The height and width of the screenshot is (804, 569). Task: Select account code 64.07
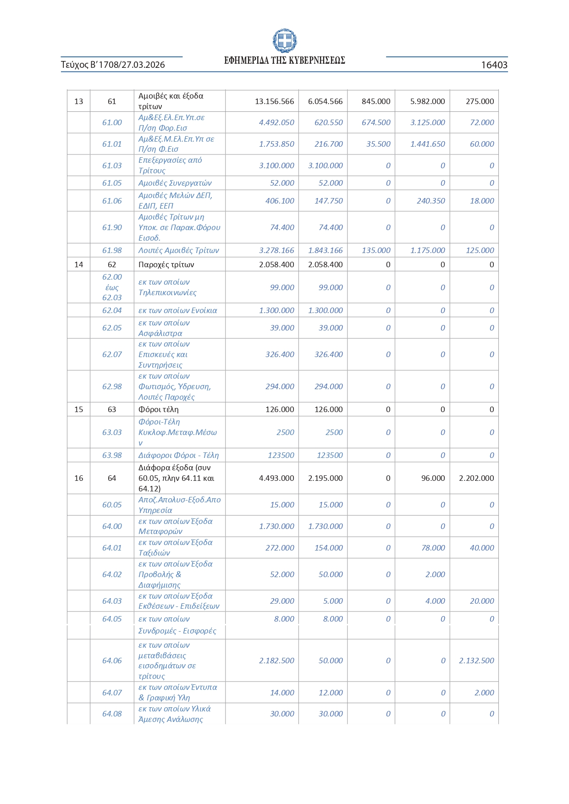click(112, 693)
